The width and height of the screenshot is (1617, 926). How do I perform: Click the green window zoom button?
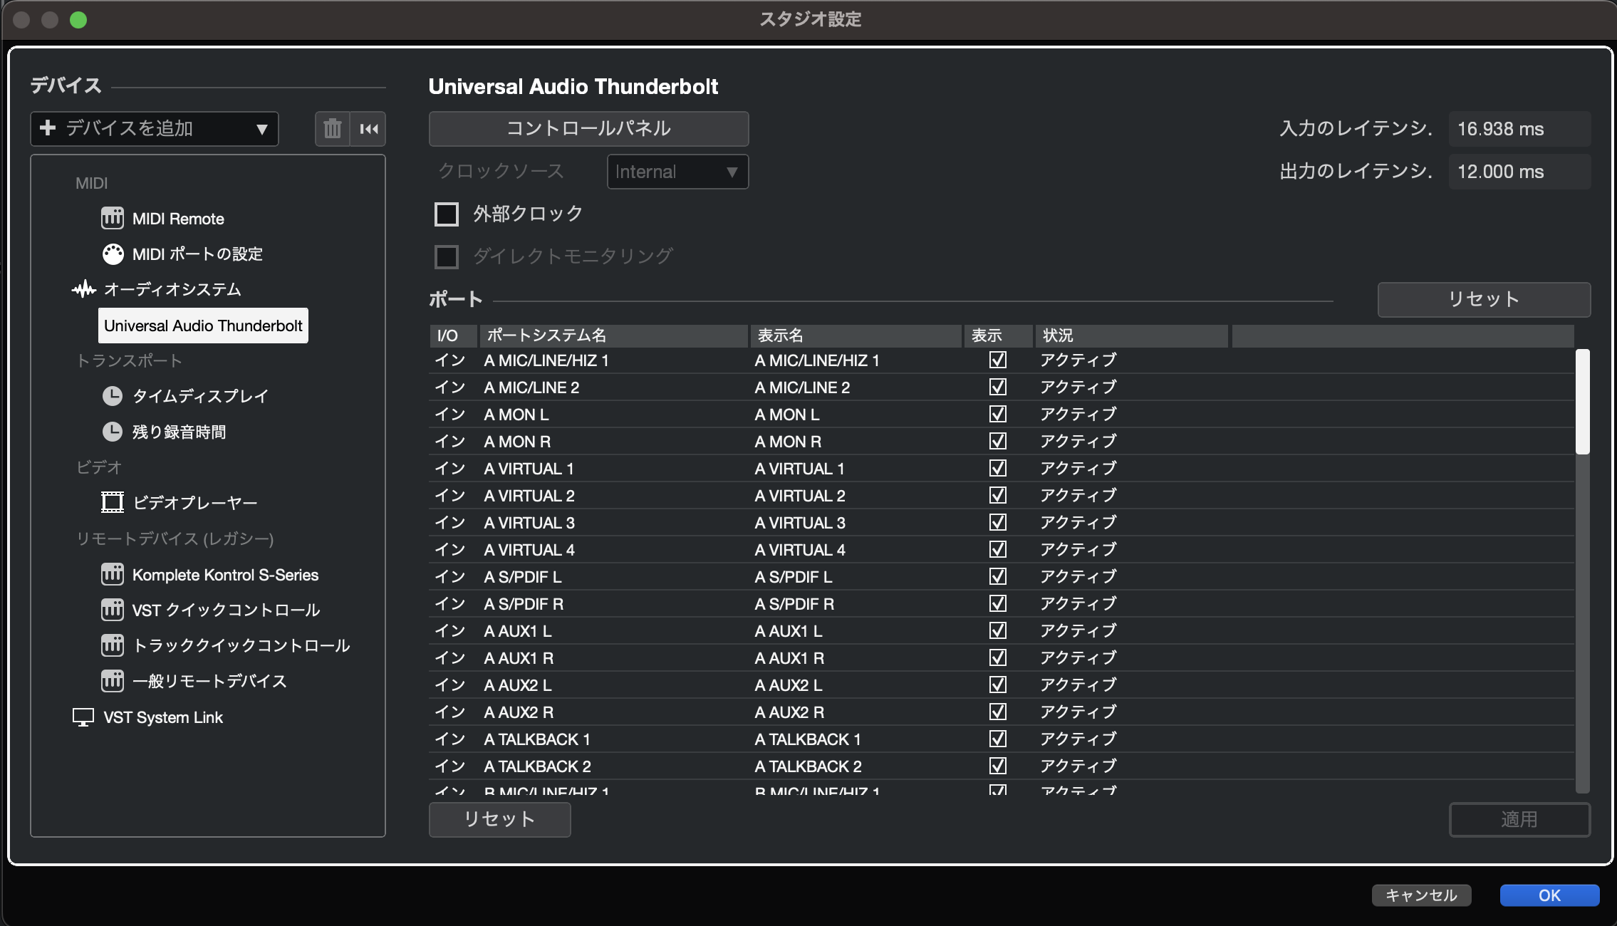(78, 20)
